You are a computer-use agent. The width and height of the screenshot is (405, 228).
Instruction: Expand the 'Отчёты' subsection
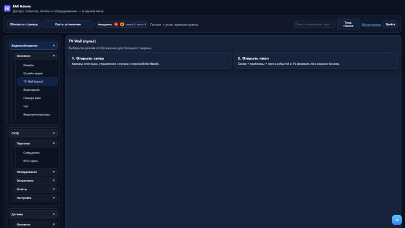pos(35,189)
